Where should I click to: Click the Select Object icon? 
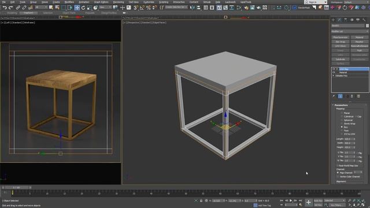point(51,8)
